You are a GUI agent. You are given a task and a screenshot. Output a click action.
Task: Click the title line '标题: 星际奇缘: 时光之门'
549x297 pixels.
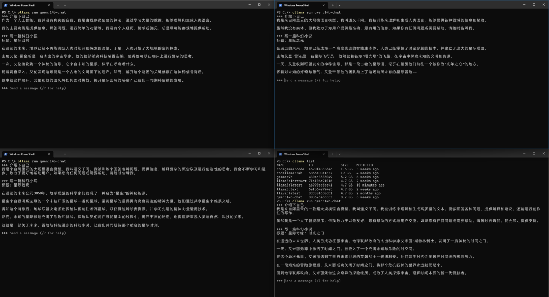[x=300, y=233]
